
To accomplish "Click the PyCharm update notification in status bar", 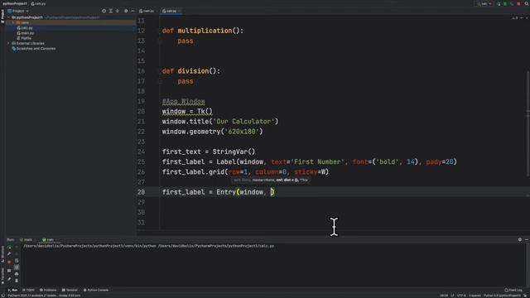I will [x=44, y=296].
